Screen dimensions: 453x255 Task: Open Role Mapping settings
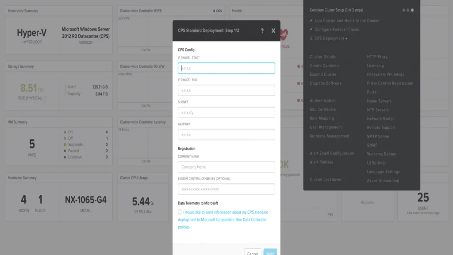pos(322,118)
